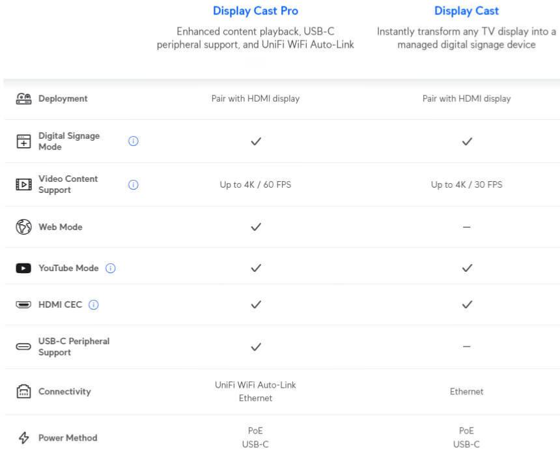Click the UniFi WiFi Auto-Link connectivity text
This screenshot has width=560, height=455.
(x=255, y=385)
